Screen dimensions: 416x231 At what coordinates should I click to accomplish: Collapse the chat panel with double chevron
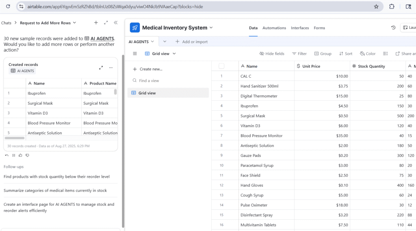116,23
